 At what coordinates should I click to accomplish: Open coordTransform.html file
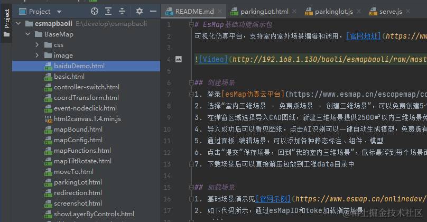tap(86, 97)
